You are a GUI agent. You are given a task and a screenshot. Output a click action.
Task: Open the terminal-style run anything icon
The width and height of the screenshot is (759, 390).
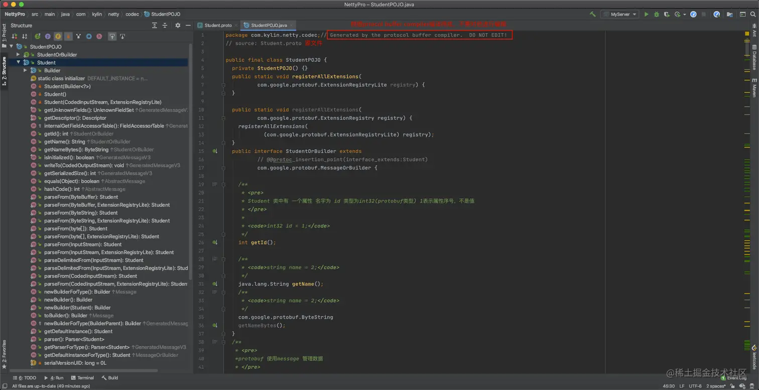point(742,14)
